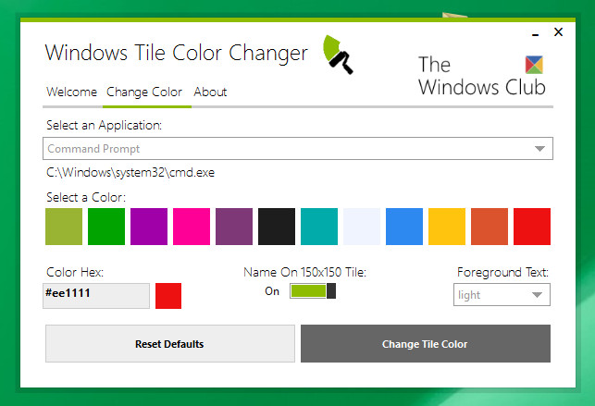This screenshot has height=406, width=595.
Task: Click the On status label
Action: pyautogui.click(x=272, y=291)
